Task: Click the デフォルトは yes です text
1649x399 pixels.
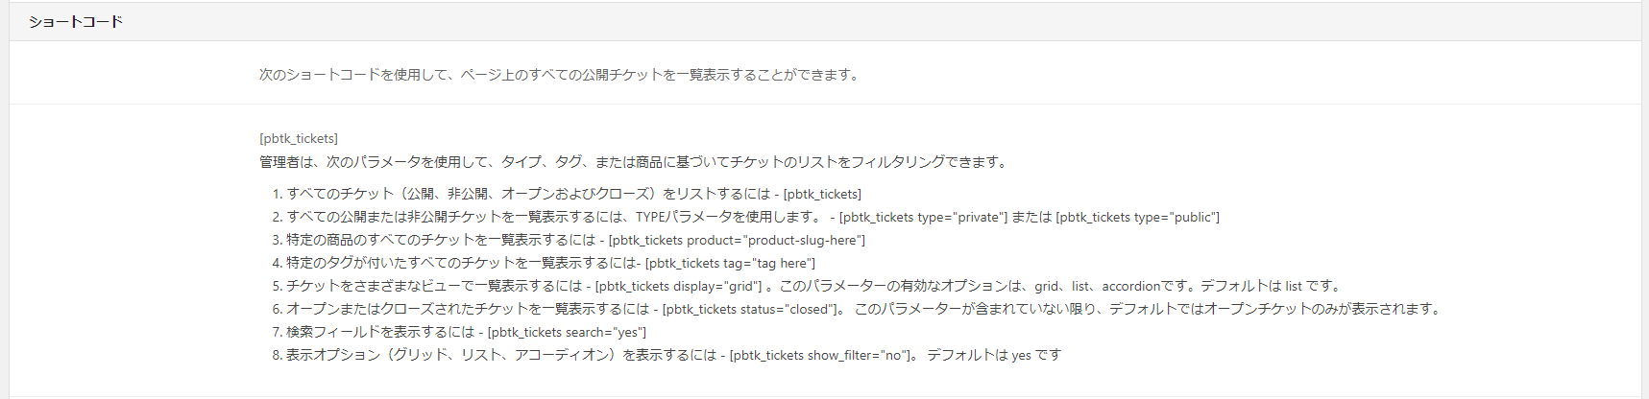Action: coord(994,355)
